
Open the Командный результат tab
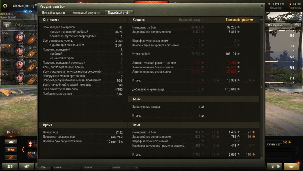coord(87,13)
